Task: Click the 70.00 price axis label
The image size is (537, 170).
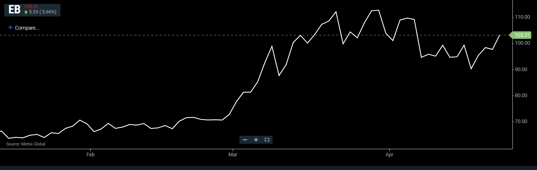Action: coord(521,121)
